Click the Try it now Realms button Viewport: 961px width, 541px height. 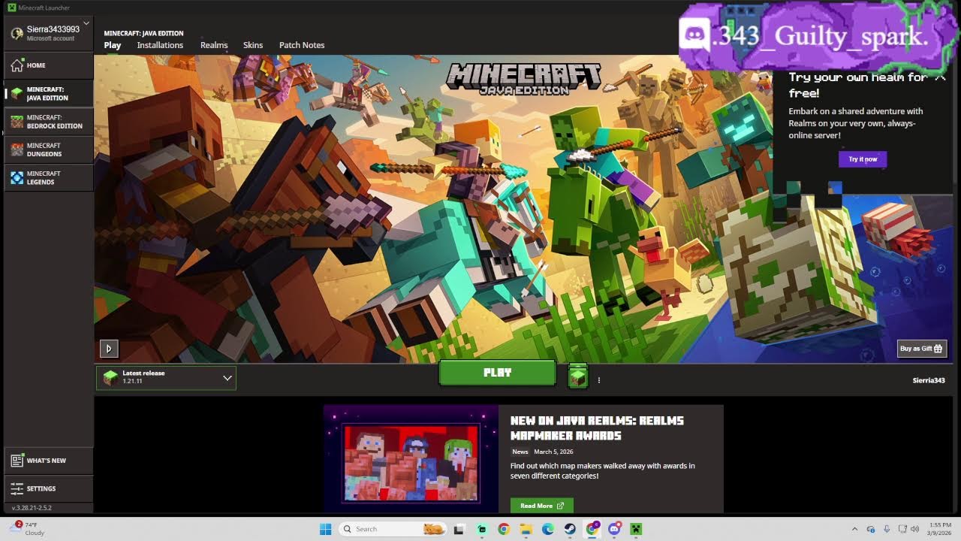[x=863, y=159]
